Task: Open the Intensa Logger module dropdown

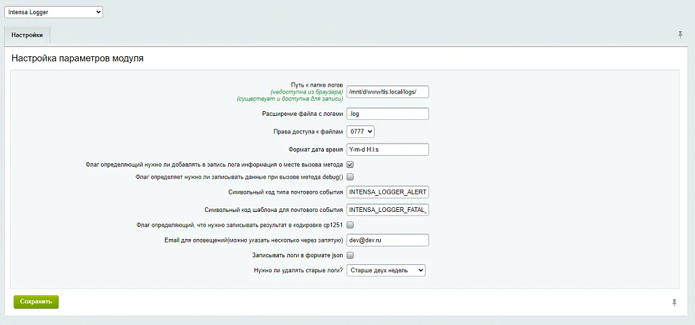Action: coord(53,12)
